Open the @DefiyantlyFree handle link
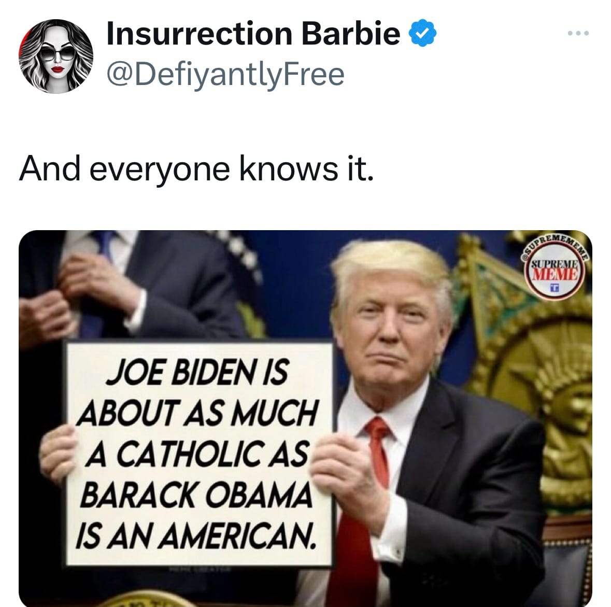The width and height of the screenshot is (611, 607). pyautogui.click(x=225, y=74)
